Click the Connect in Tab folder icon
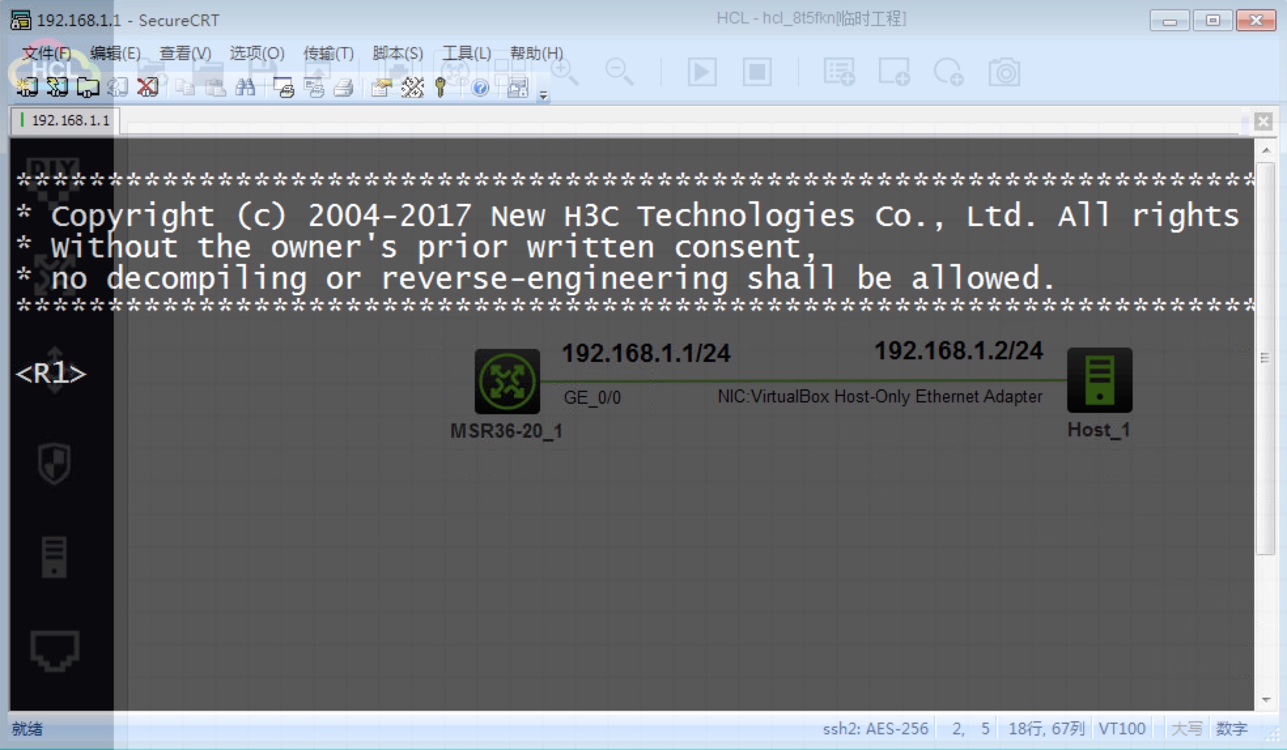 pos(88,87)
